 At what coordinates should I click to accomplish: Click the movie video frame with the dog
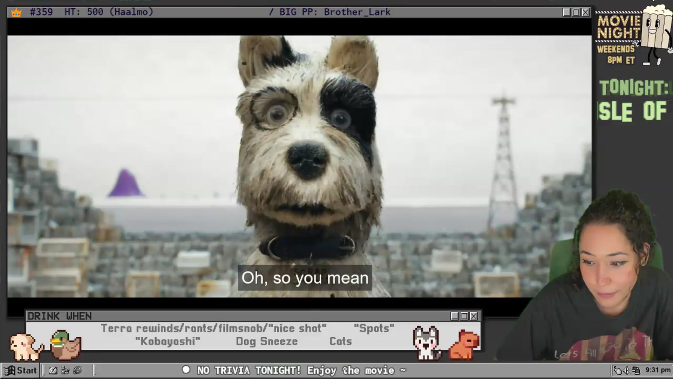(x=299, y=166)
